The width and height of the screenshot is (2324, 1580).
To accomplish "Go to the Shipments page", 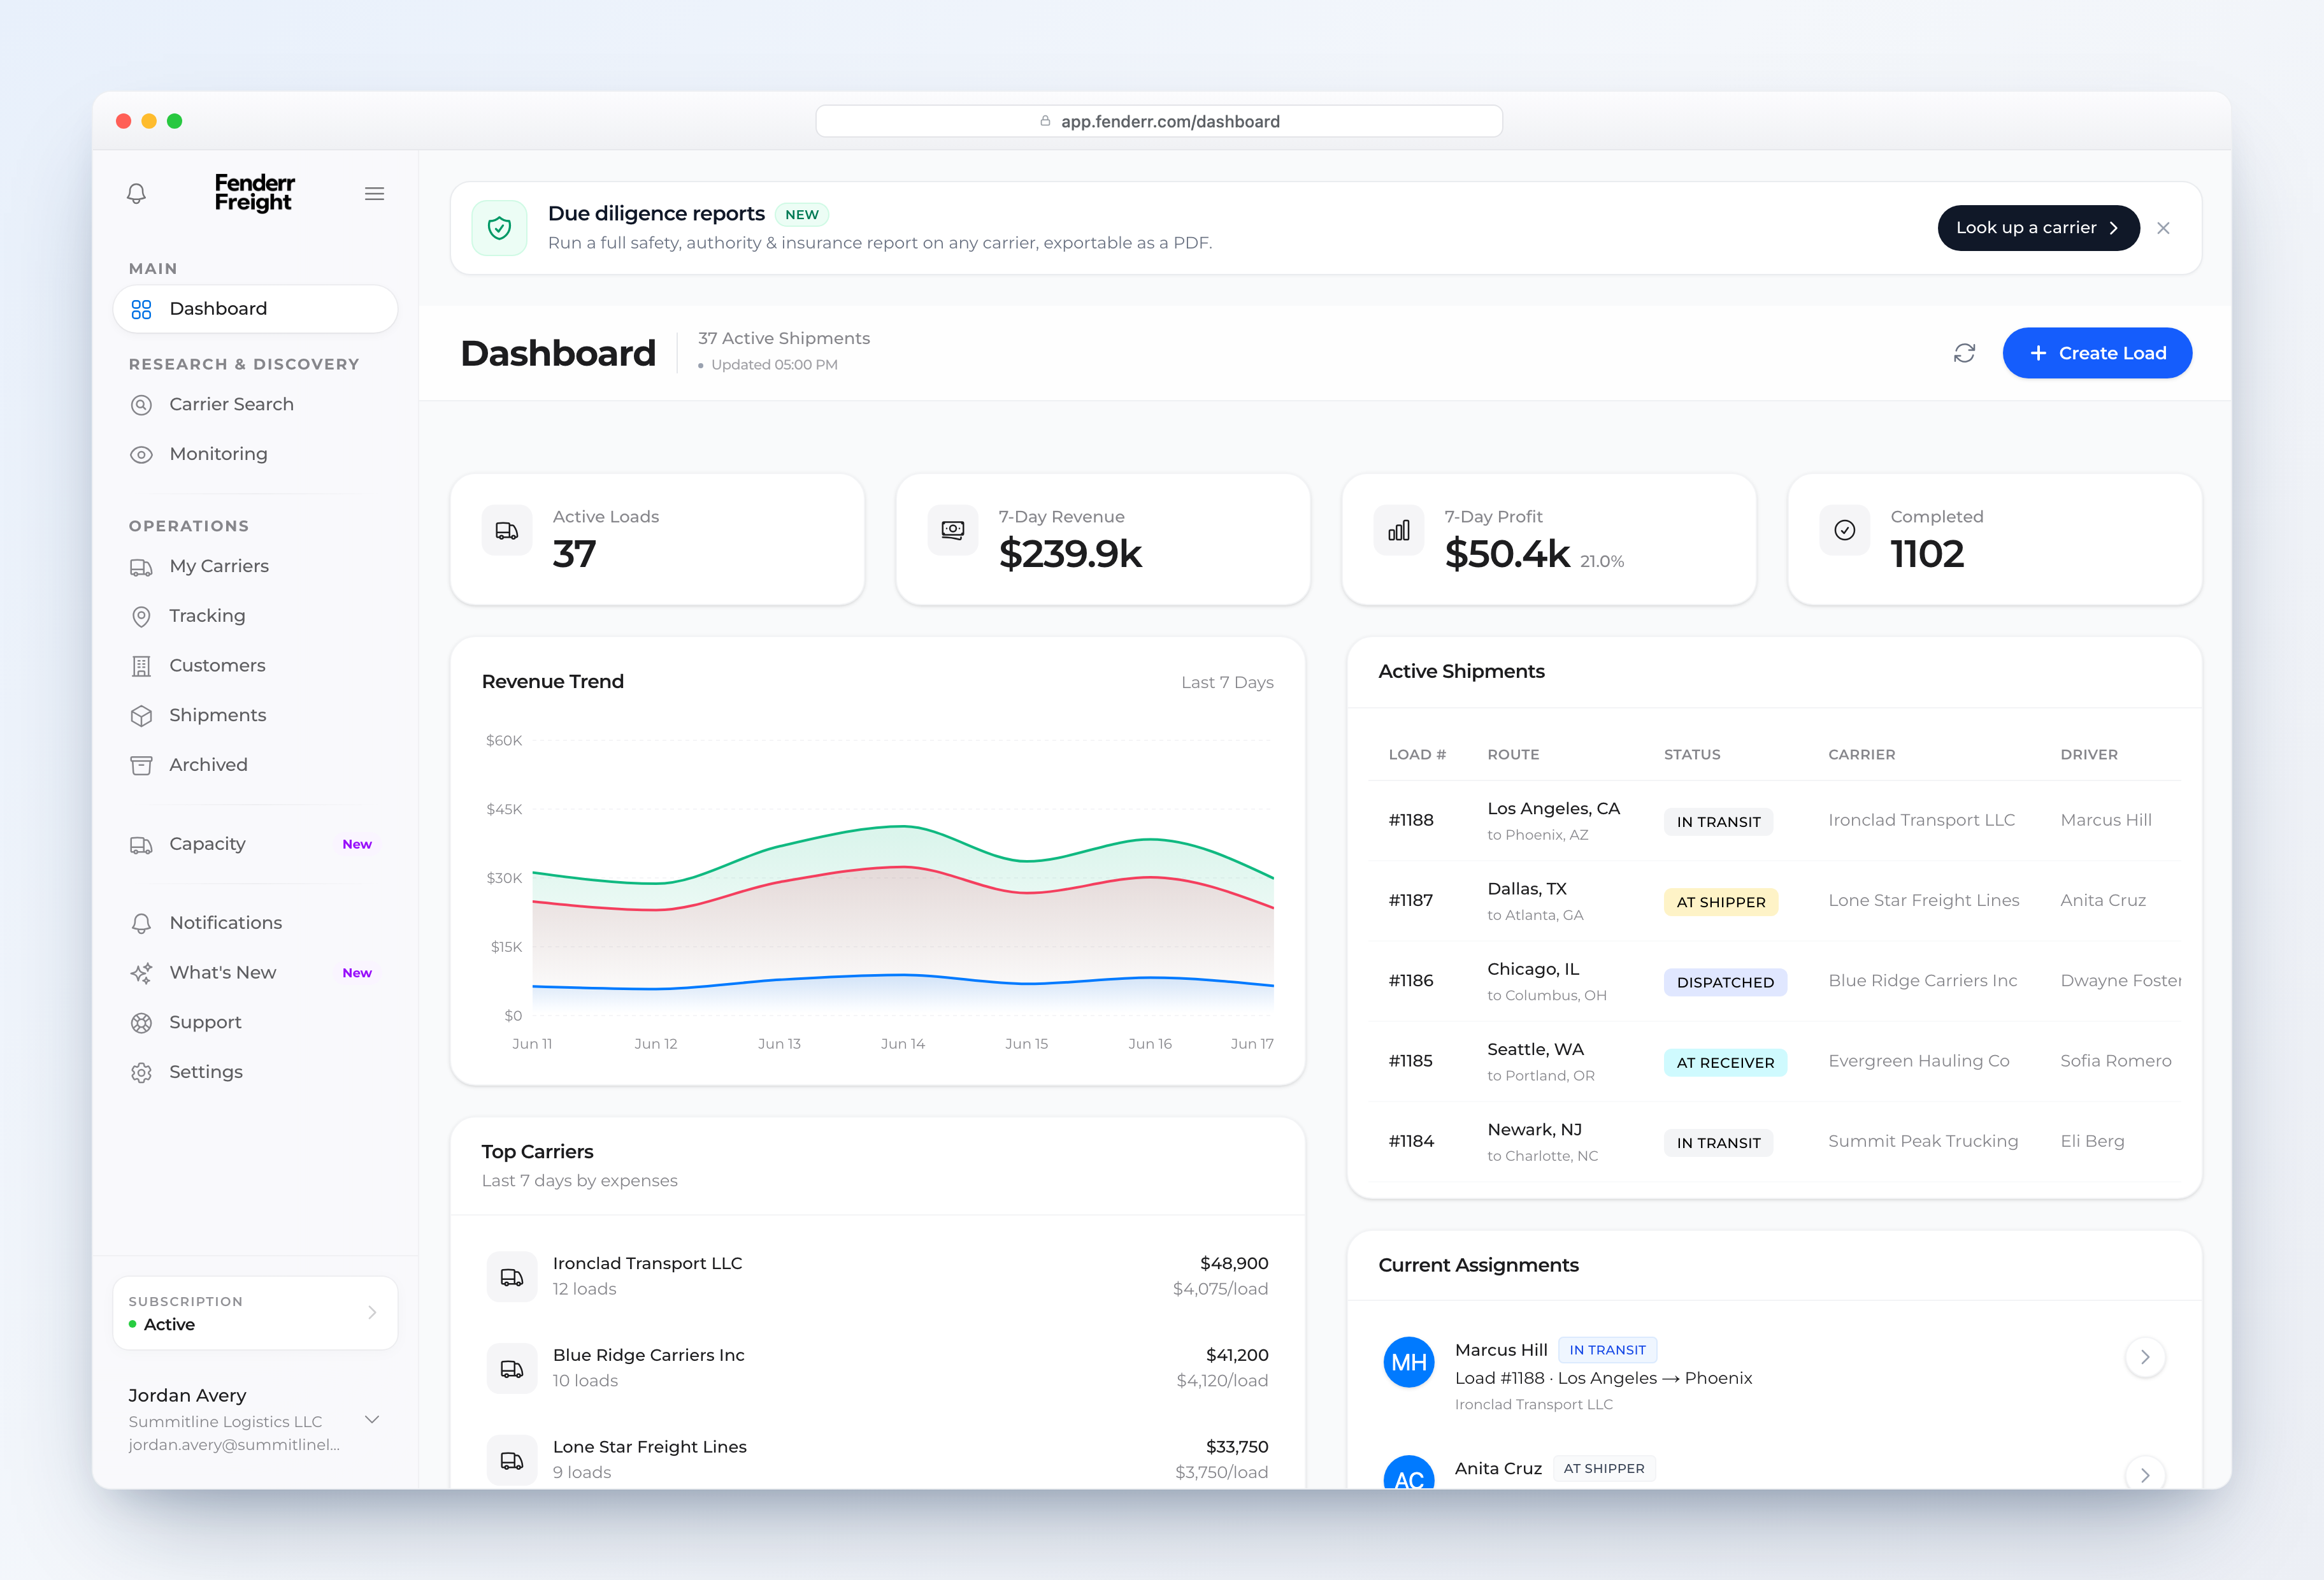I will (255, 715).
